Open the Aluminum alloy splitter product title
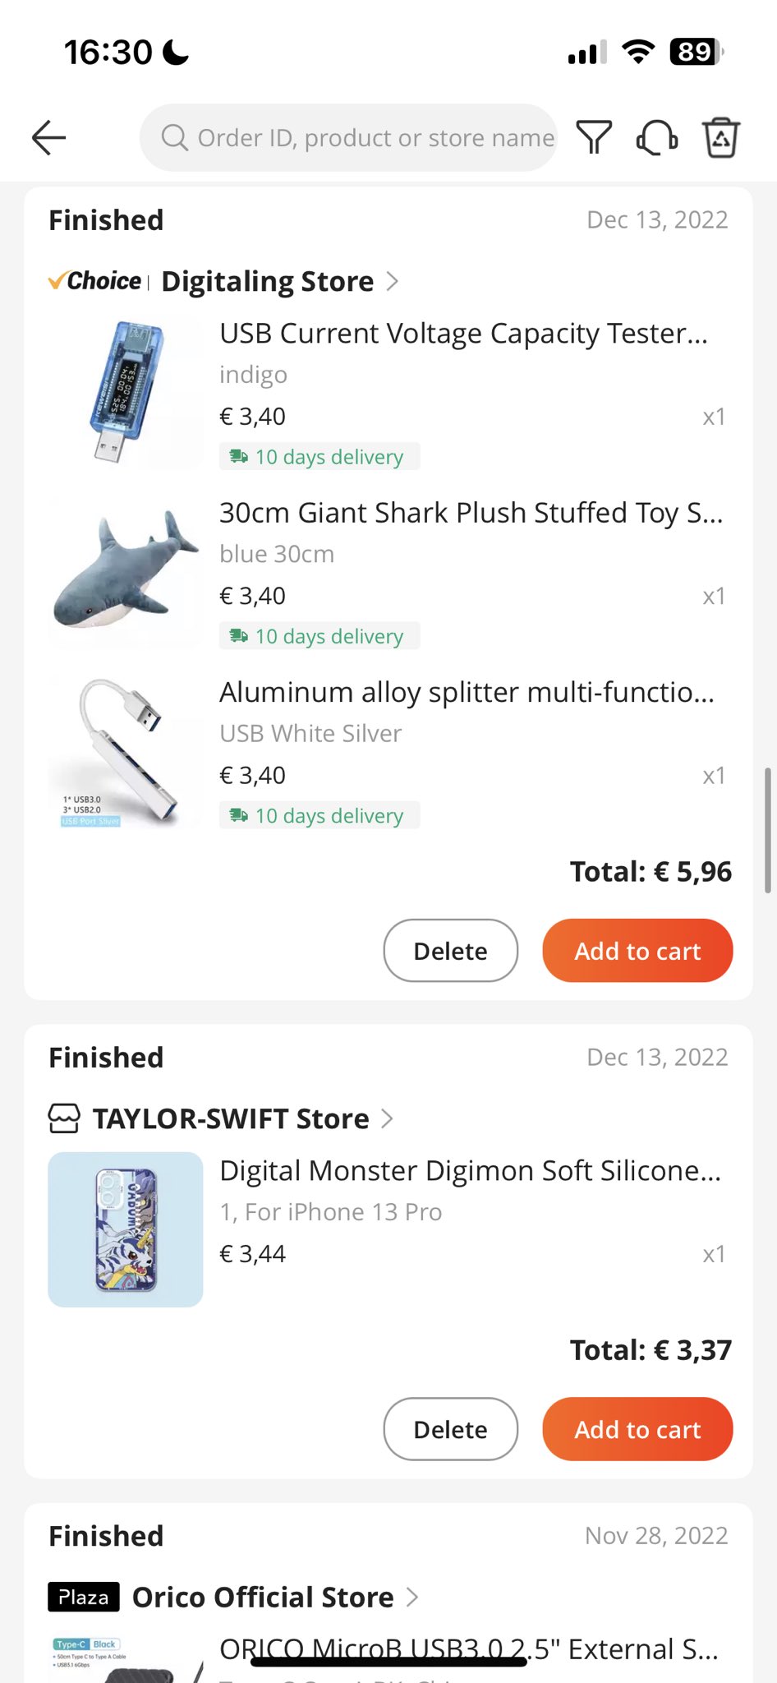The image size is (777, 1683). [x=467, y=692]
